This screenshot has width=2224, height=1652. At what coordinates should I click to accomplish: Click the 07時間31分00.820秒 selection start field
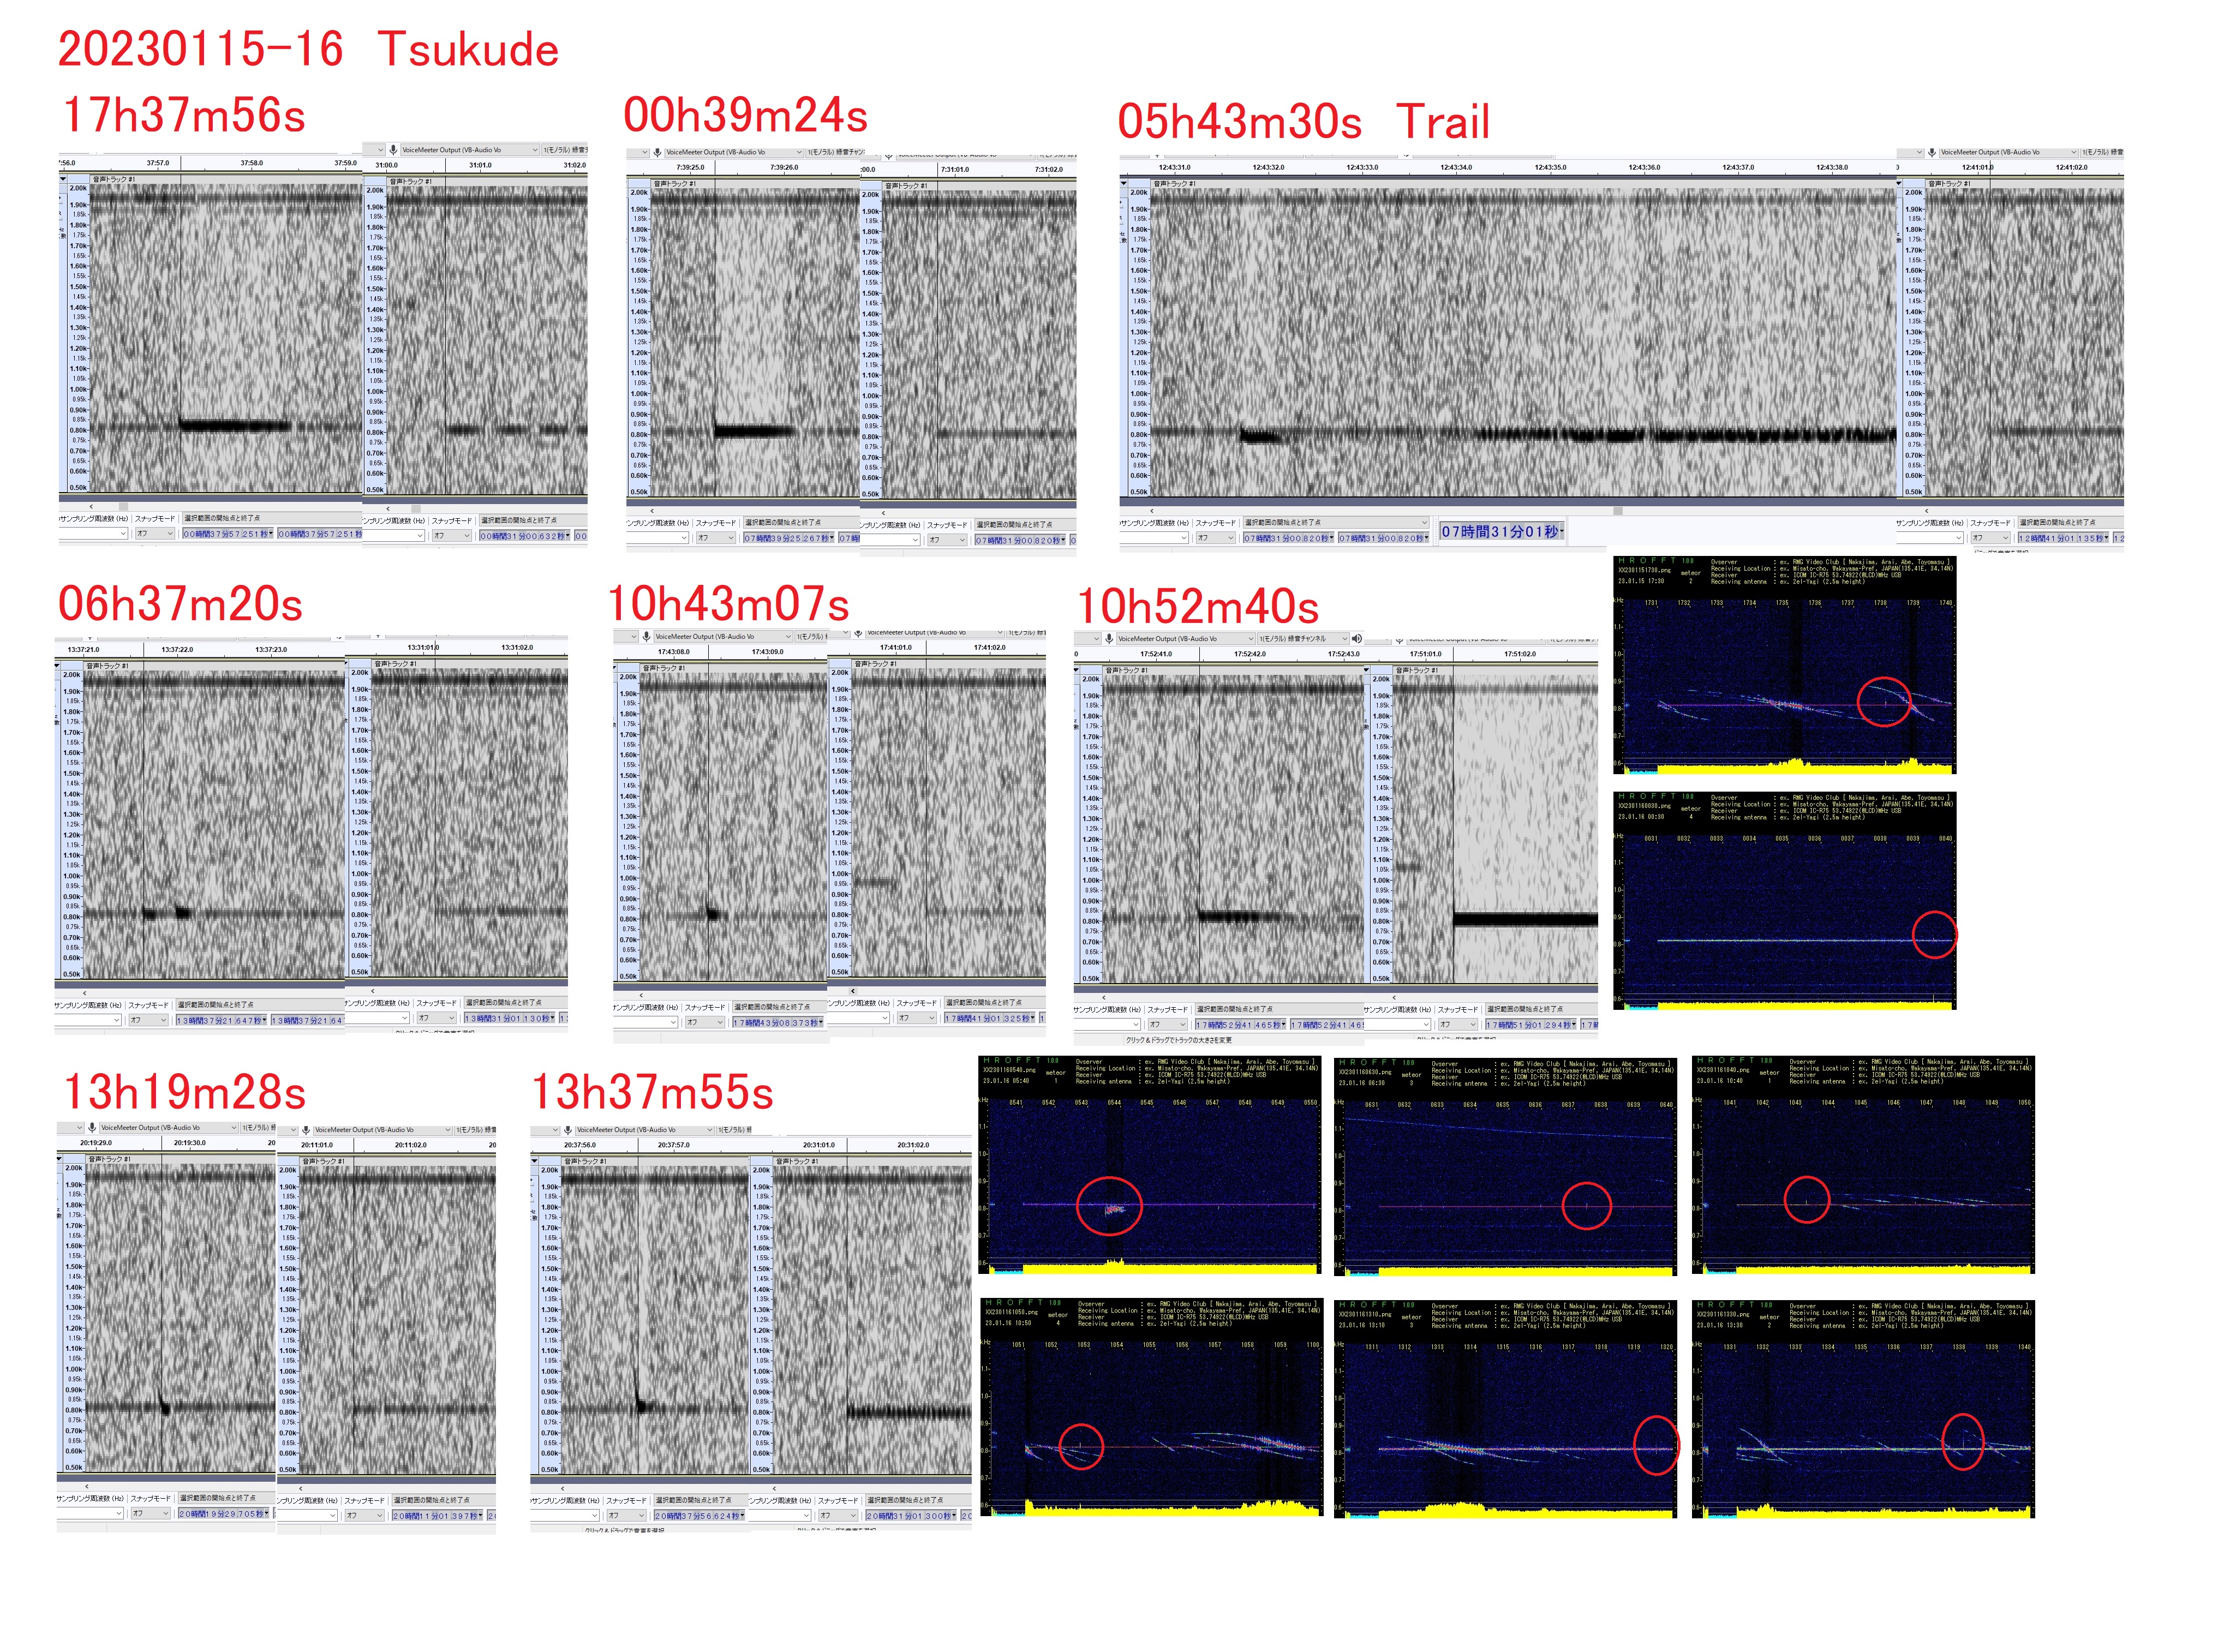(1287, 539)
